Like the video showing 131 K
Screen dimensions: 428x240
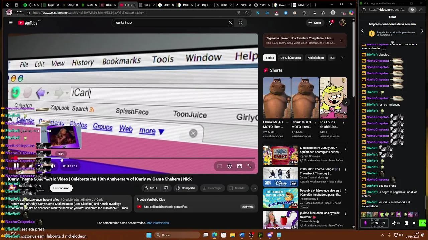point(151,188)
